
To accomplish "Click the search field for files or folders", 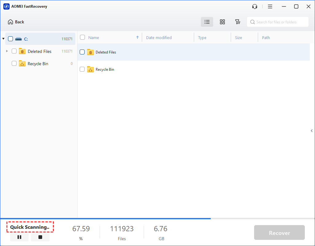I will pyautogui.click(x=278, y=22).
